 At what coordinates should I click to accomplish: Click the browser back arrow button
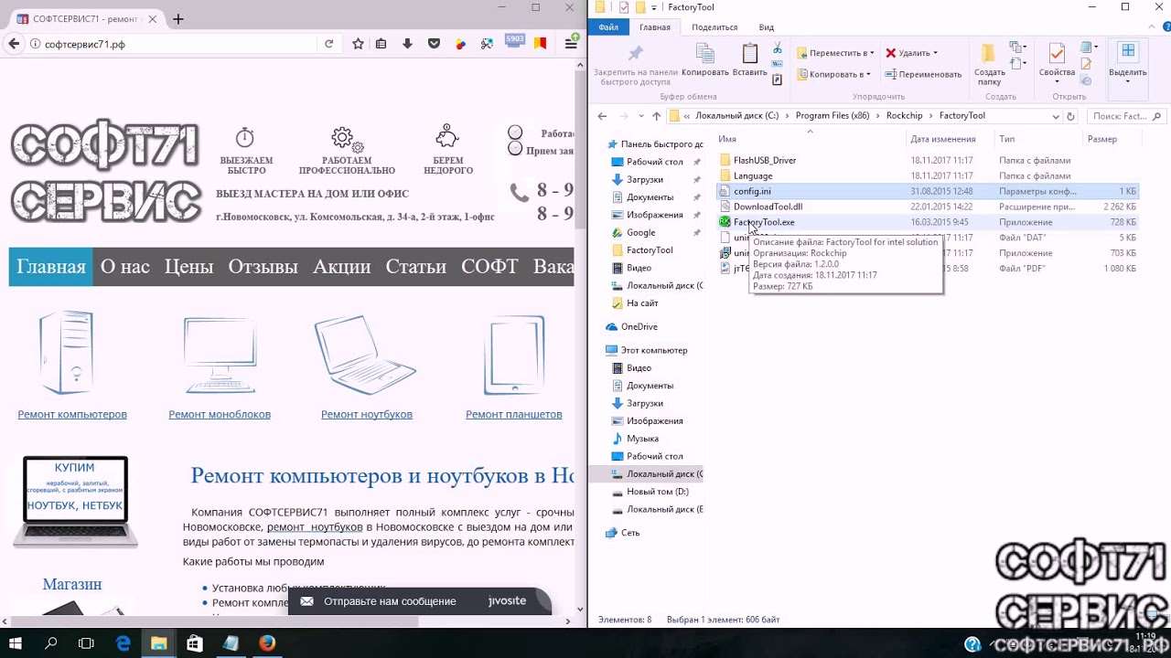click(x=14, y=43)
